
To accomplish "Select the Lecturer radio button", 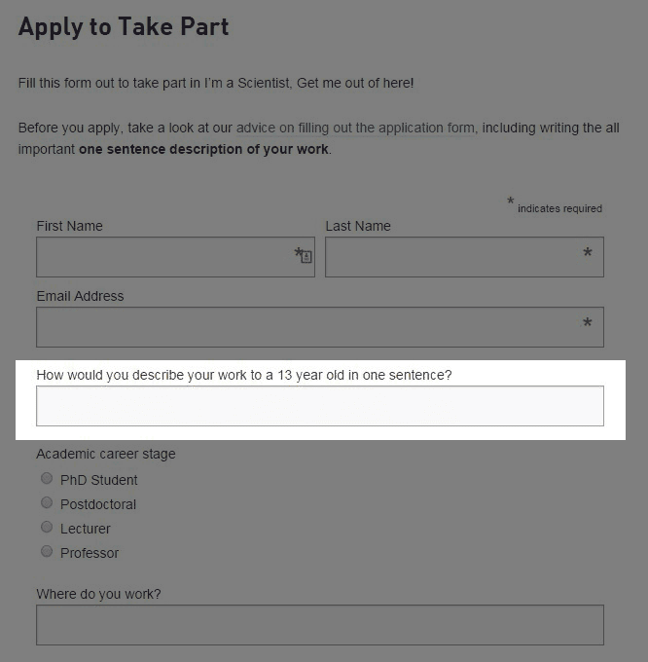I will 47,528.
